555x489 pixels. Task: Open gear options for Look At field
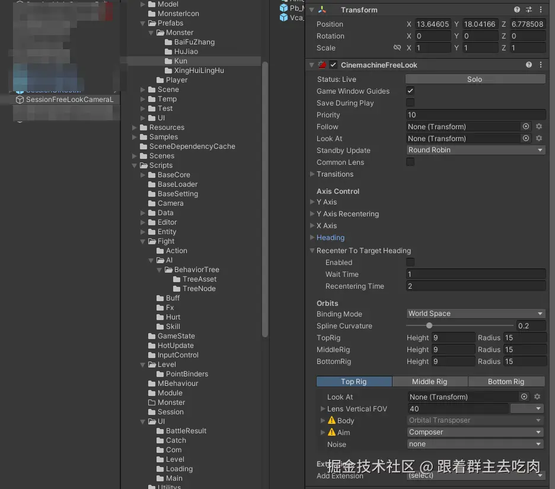[539, 138]
